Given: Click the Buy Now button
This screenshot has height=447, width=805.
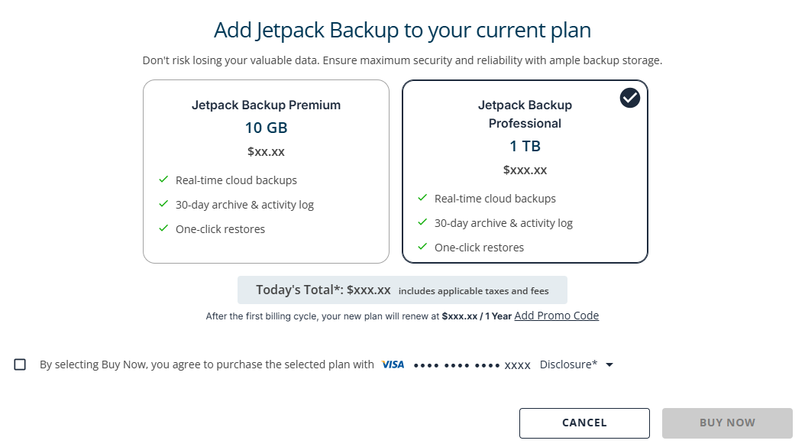Looking at the screenshot, I should [x=726, y=423].
